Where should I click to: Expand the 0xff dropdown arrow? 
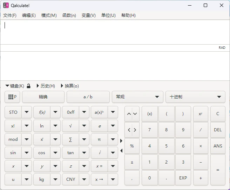[x=84, y=112]
